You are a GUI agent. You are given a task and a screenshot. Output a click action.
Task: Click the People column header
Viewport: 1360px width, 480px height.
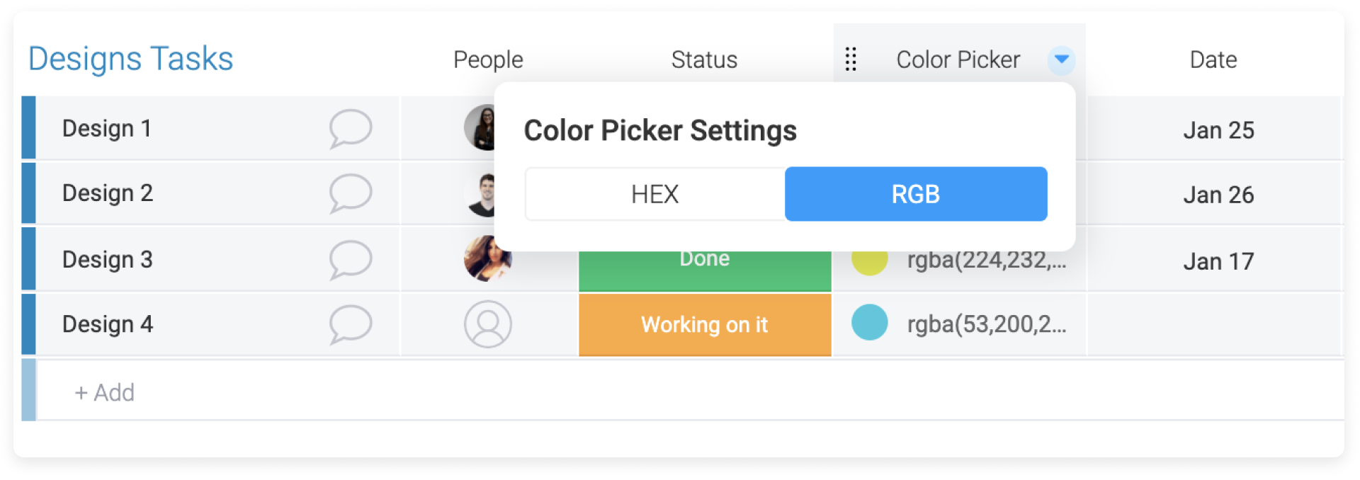488,59
